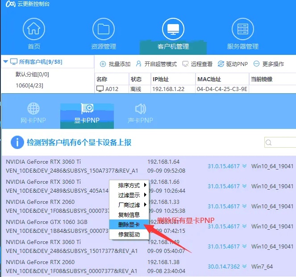
Task: Choose 修复驱动 from context menu
Action: coord(129,234)
